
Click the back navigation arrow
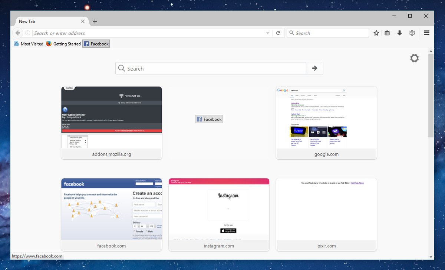pyautogui.click(x=17, y=33)
